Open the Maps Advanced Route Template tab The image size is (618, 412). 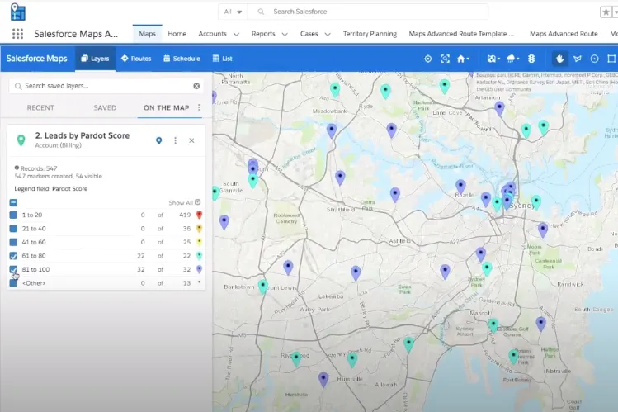click(461, 34)
